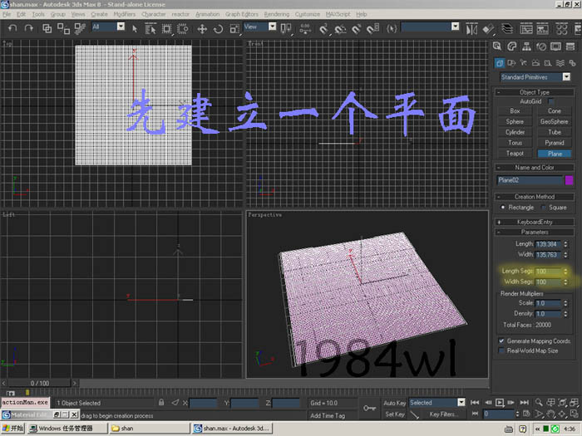Toggle the Auto Key button
Image resolution: width=582 pixels, height=436 pixels.
pyautogui.click(x=395, y=403)
